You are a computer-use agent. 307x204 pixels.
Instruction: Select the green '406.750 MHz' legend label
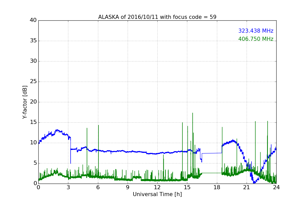point(256,39)
